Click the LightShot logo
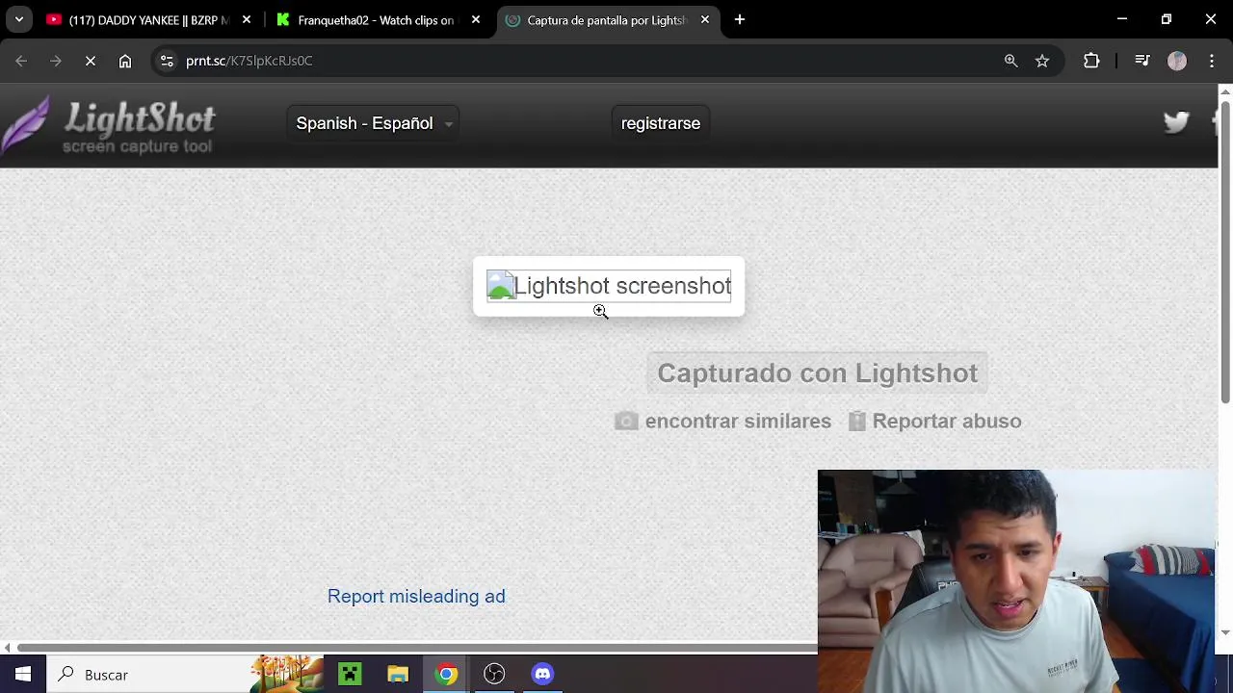 [x=108, y=125]
